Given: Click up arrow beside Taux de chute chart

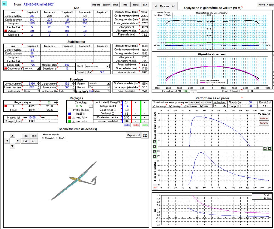Looking at the screenshot, I should (x=155, y=142).
